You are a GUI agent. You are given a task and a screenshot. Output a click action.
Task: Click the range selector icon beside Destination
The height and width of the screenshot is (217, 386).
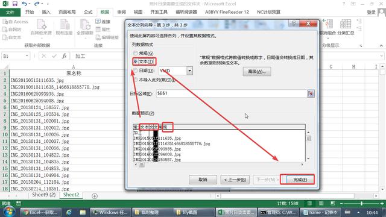tap(311, 94)
